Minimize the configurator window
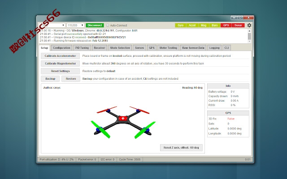This screenshot has height=179, width=287. click(234, 17)
